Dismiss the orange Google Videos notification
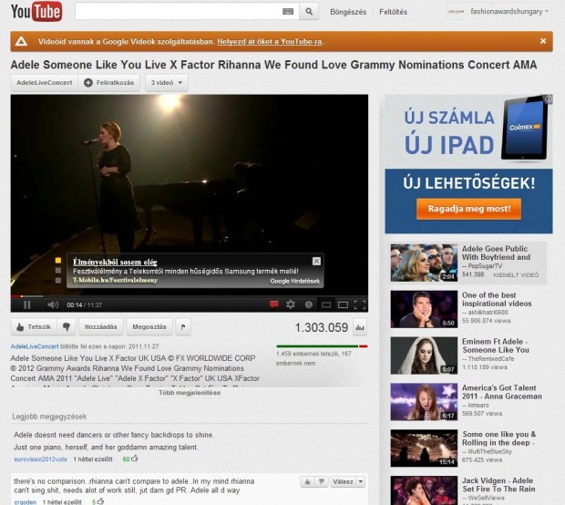The image size is (565, 505). tap(543, 41)
